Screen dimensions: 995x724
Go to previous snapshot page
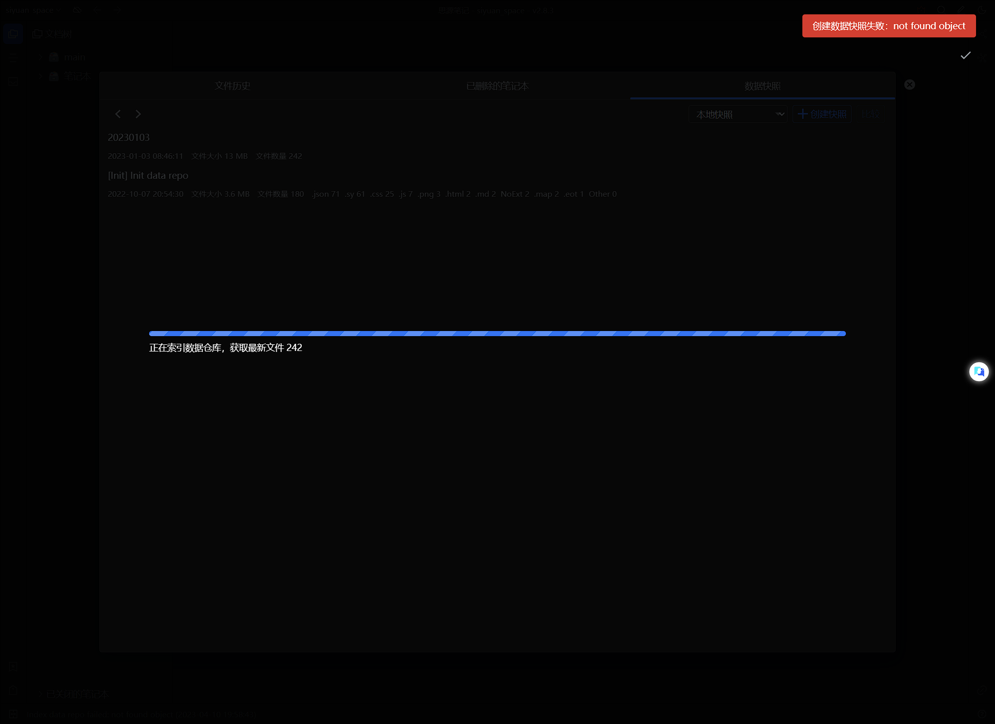tap(118, 114)
